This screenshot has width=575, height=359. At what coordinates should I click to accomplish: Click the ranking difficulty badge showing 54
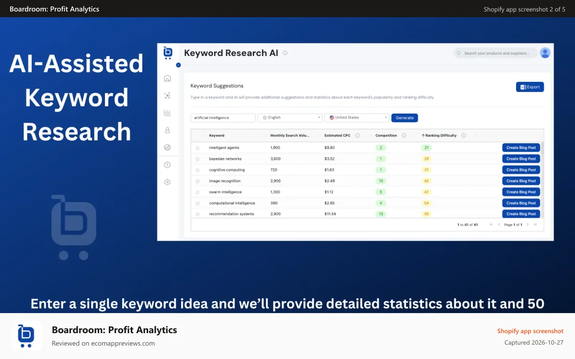tap(426, 203)
